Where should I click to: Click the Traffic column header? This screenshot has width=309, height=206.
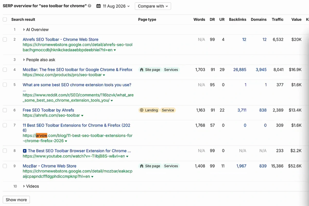pos(278,20)
